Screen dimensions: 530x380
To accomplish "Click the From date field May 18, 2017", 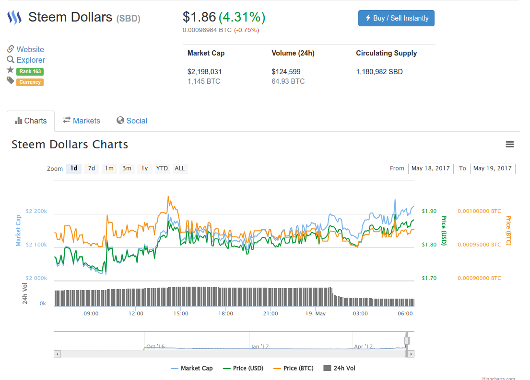I will (x=431, y=168).
